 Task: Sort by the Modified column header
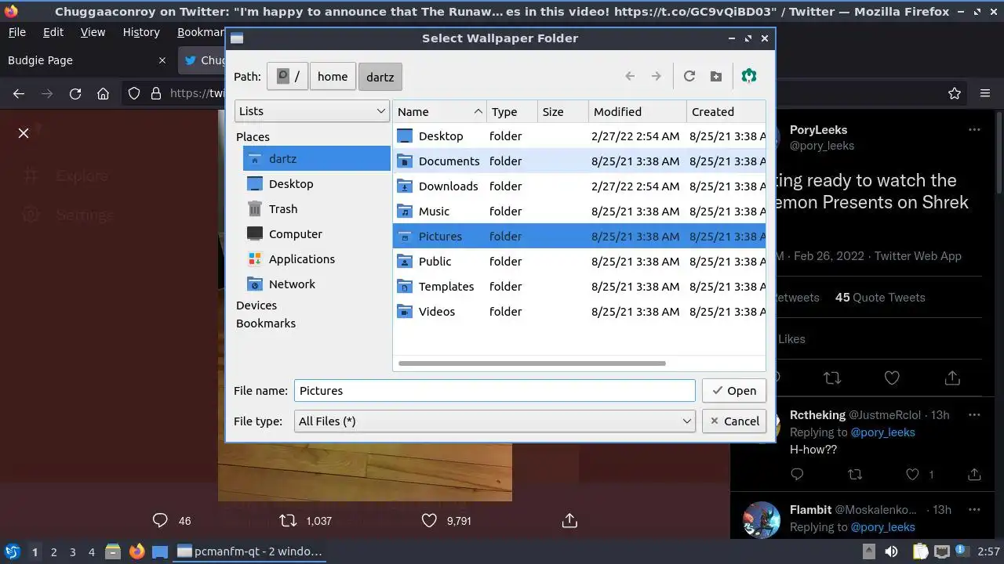[637, 111]
